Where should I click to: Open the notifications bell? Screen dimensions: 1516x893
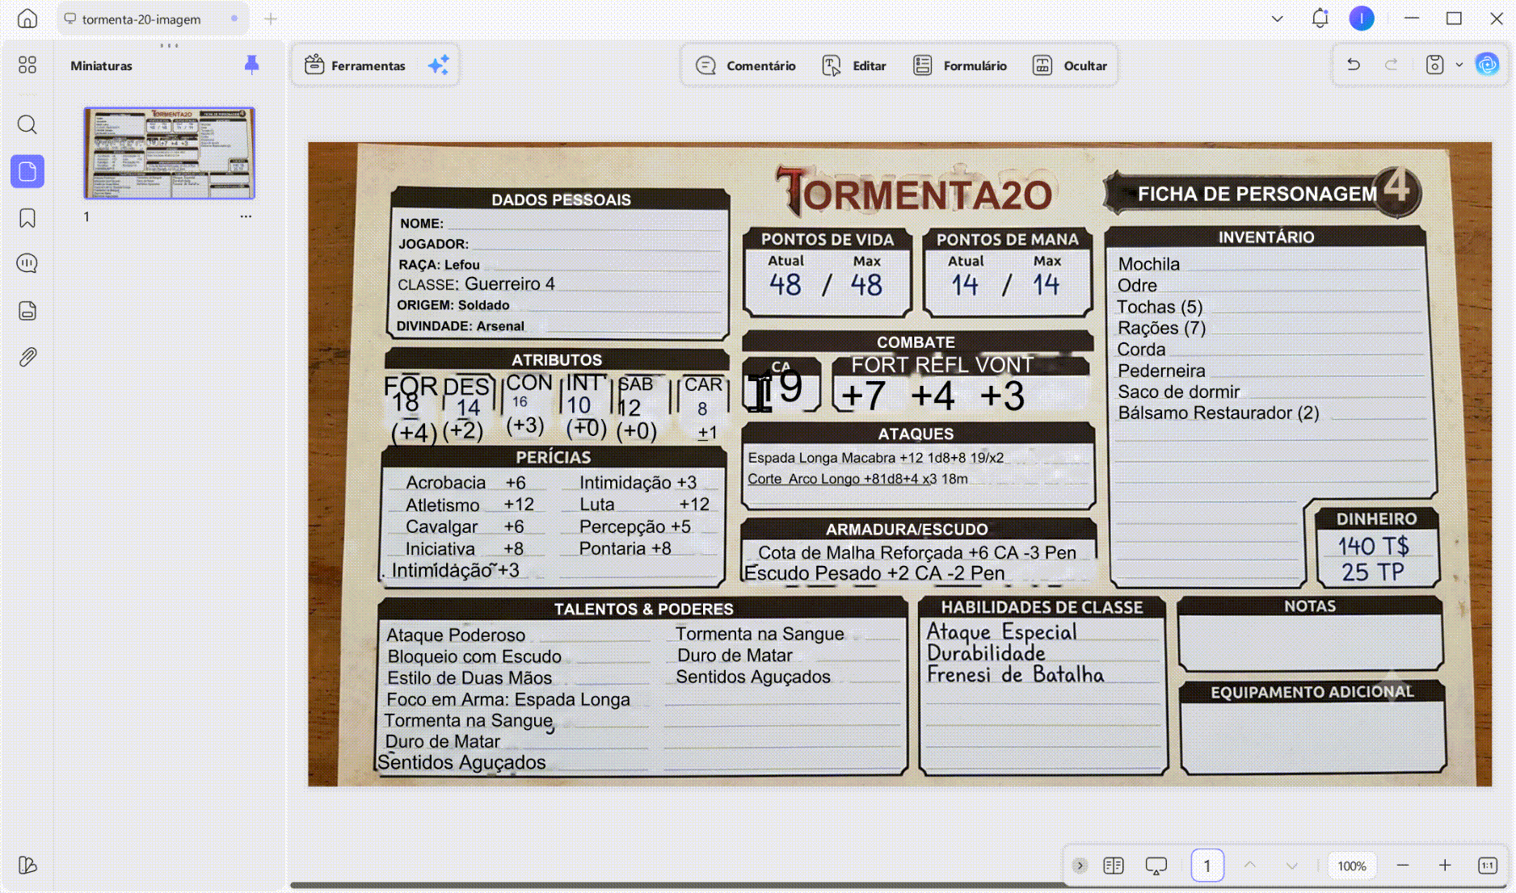point(1320,19)
